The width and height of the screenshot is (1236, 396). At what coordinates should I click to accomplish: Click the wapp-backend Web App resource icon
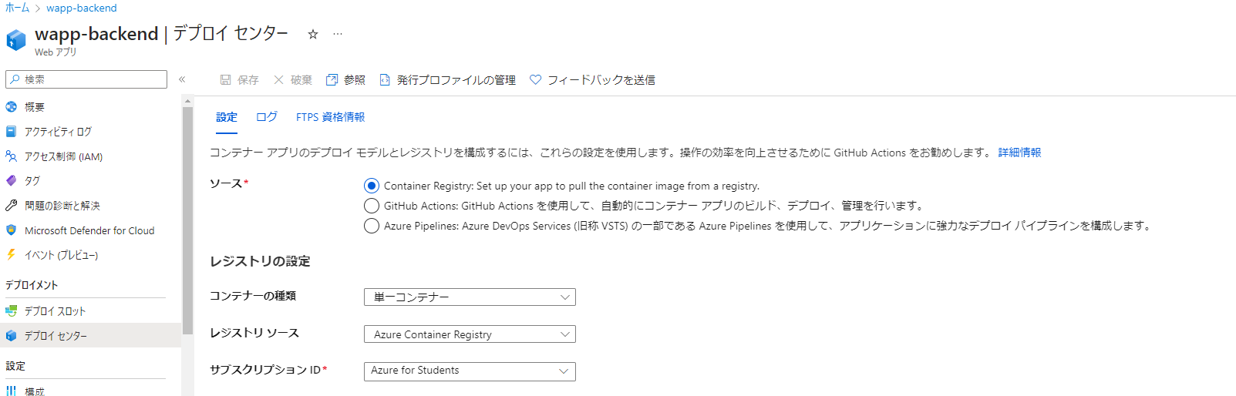coord(16,40)
